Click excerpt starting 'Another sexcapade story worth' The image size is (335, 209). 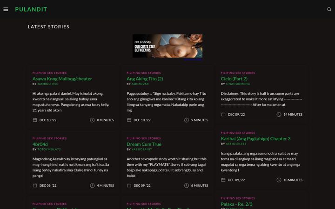click(x=167, y=167)
